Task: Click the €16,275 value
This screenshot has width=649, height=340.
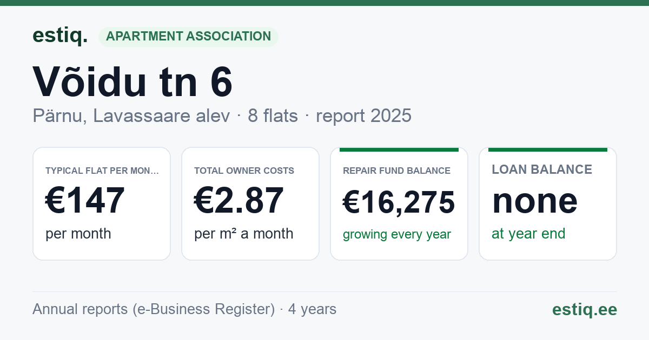Action: 399,202
